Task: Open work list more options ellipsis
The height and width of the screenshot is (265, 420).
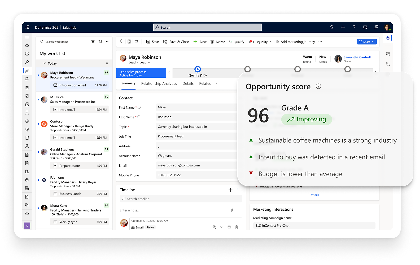Action: point(108,42)
